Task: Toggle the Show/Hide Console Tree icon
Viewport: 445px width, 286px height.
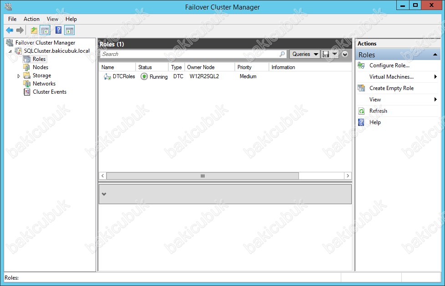Action: pos(45,30)
